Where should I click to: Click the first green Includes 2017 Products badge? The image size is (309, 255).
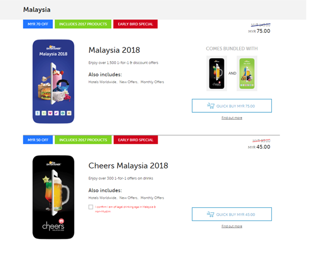84,24
